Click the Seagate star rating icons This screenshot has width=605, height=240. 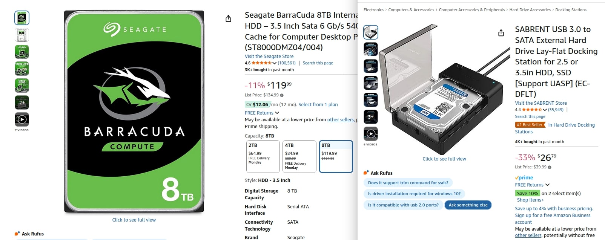pos(261,63)
